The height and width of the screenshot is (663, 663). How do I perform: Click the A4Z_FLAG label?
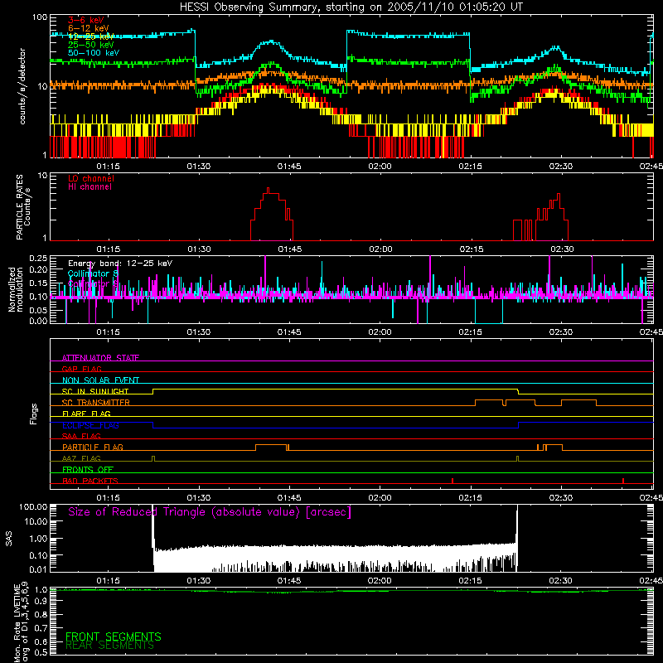(81, 458)
